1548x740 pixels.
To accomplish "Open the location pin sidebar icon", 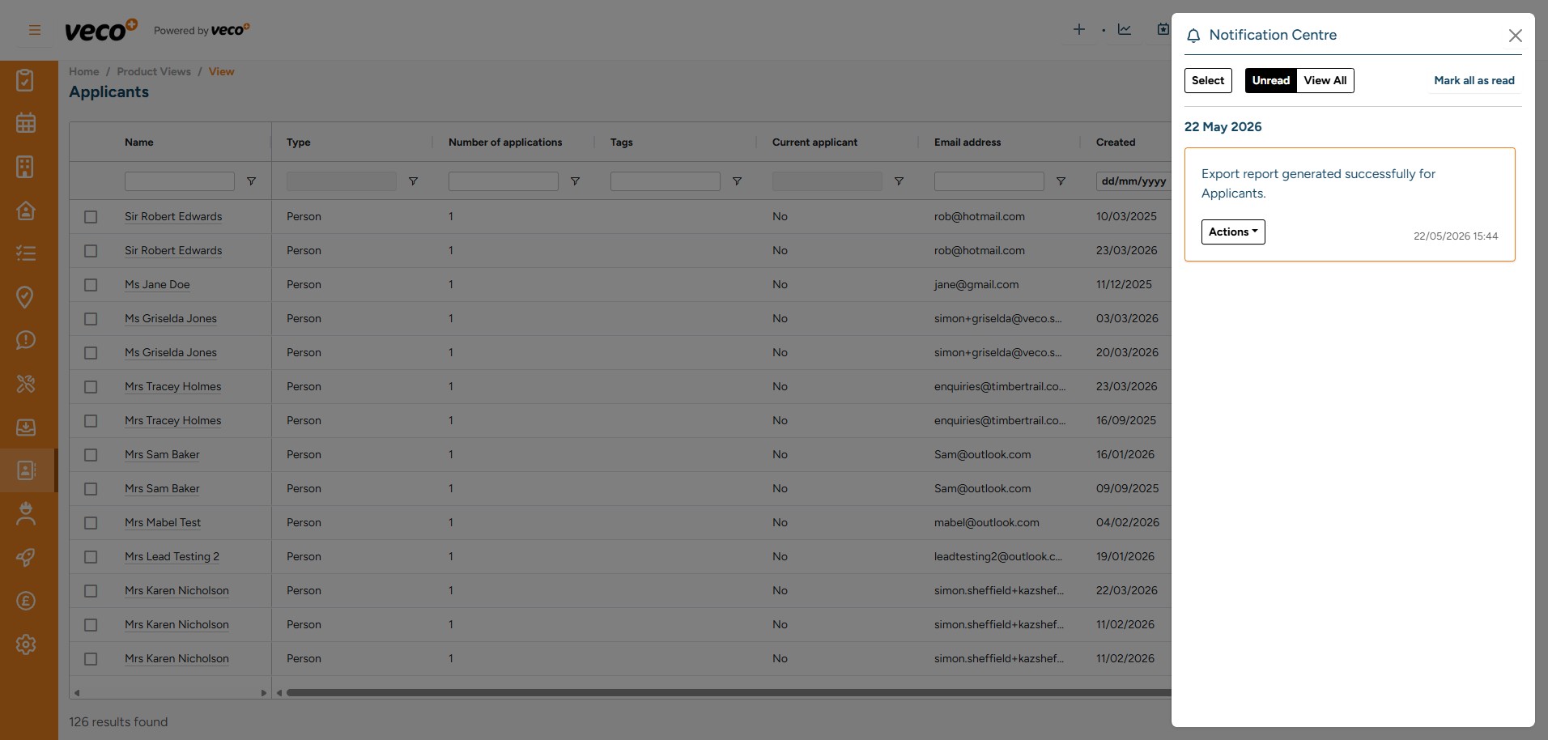I will coord(26,296).
